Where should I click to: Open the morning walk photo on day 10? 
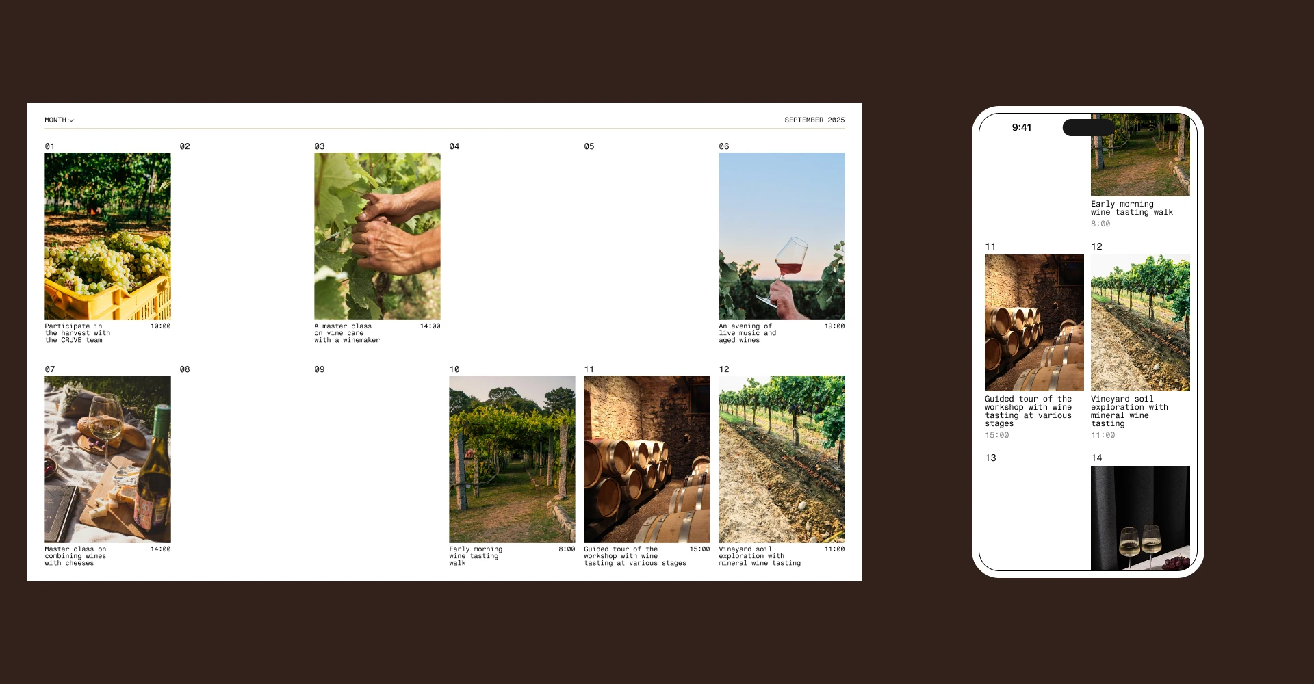[x=512, y=458]
